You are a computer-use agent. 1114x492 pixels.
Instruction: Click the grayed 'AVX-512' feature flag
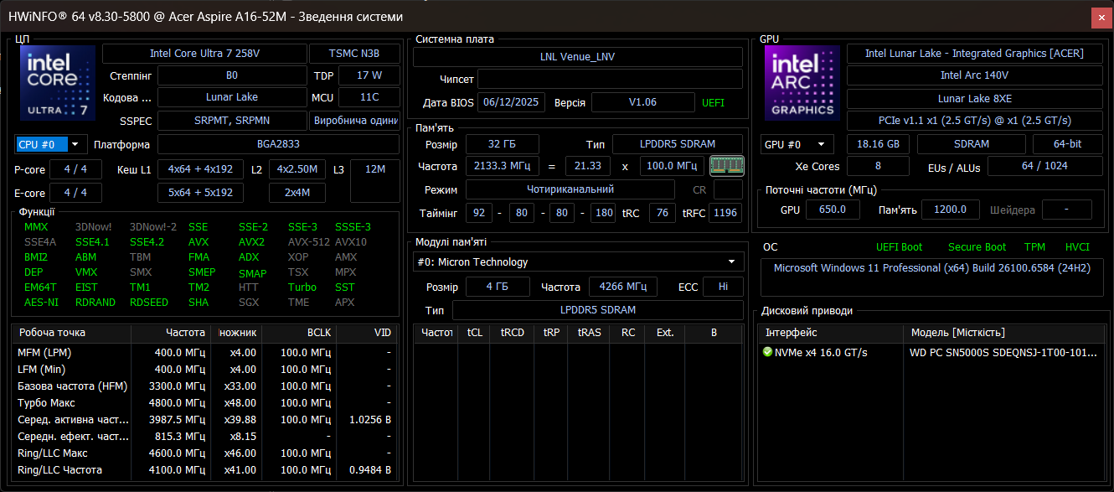307,242
